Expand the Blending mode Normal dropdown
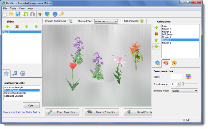 pos(196,91)
